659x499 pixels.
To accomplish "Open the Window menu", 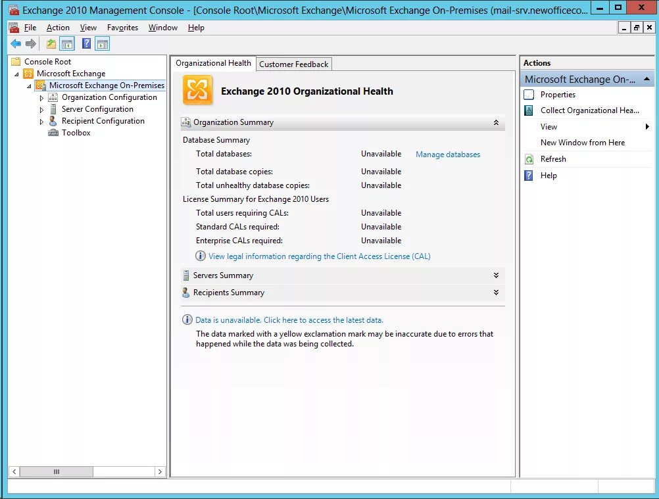I will click(x=163, y=28).
